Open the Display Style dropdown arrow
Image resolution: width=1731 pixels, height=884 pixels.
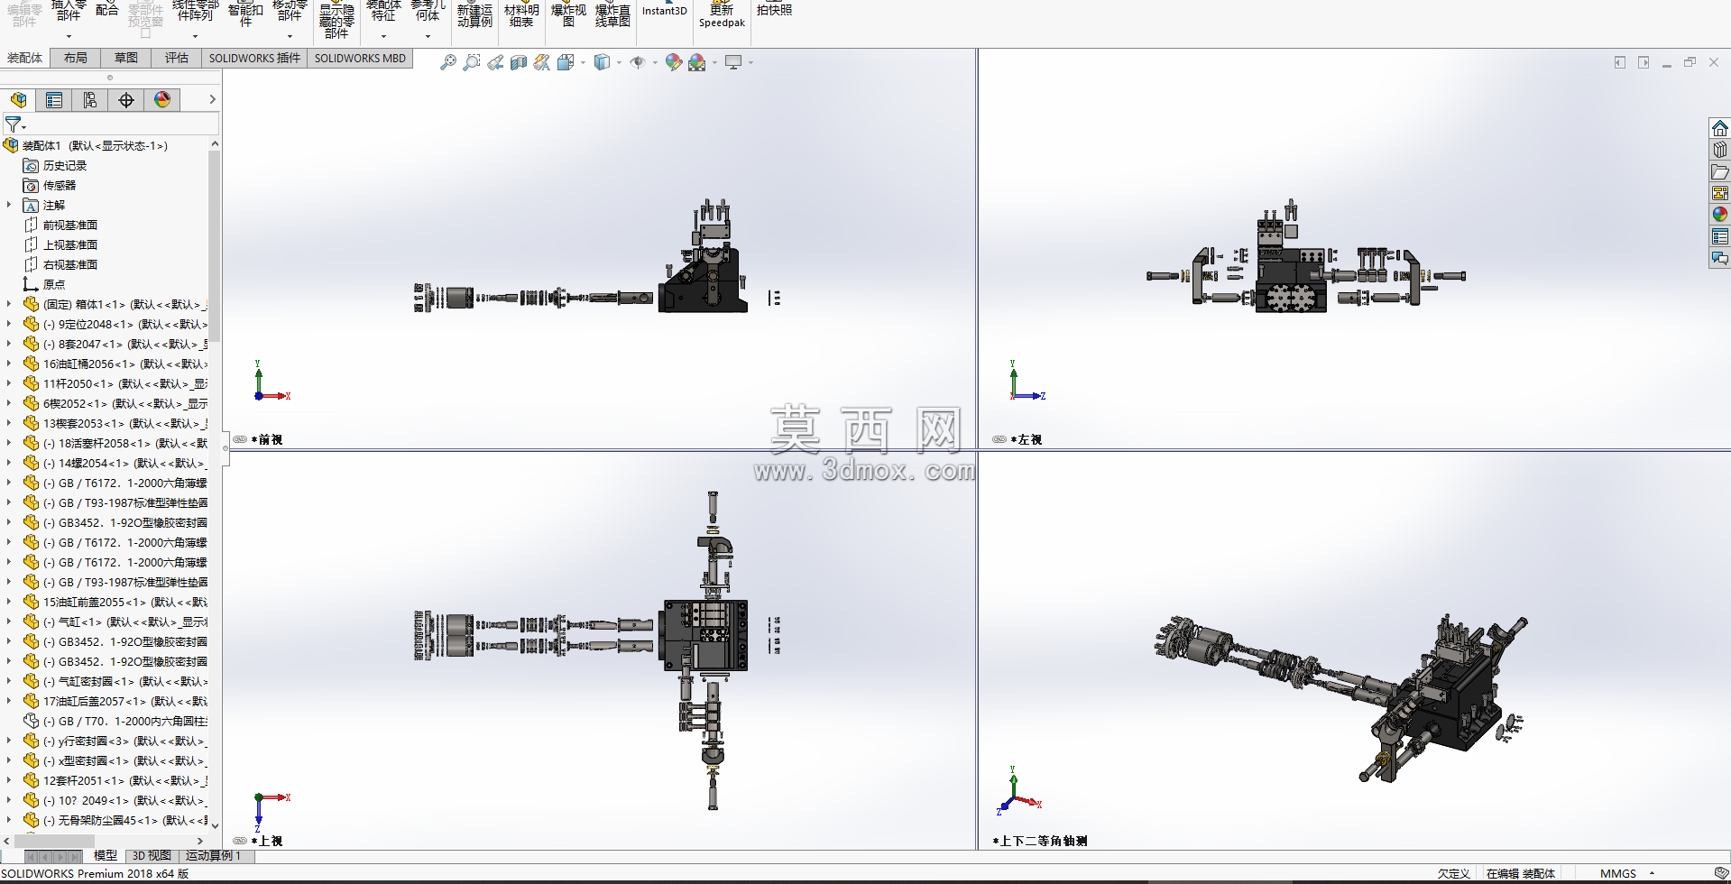pyautogui.click(x=619, y=62)
